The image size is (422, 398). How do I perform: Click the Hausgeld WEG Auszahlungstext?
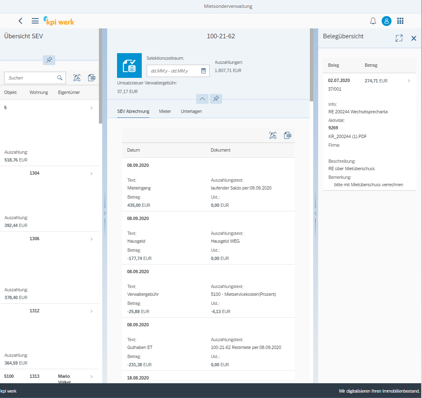(x=225, y=241)
